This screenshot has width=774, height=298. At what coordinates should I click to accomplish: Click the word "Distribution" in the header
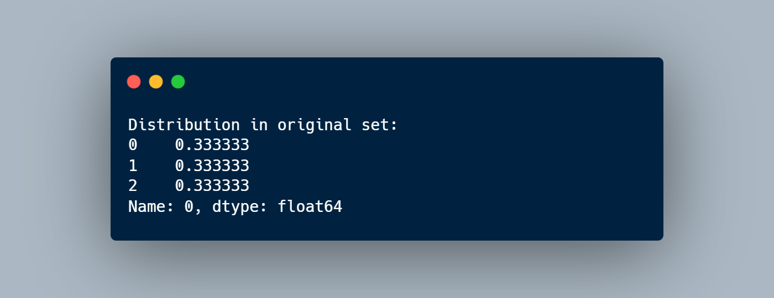pyautogui.click(x=184, y=125)
